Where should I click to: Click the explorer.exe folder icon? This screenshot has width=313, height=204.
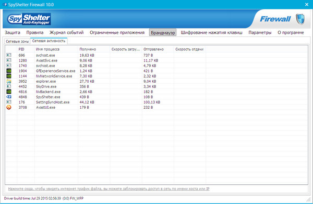click(x=9, y=81)
